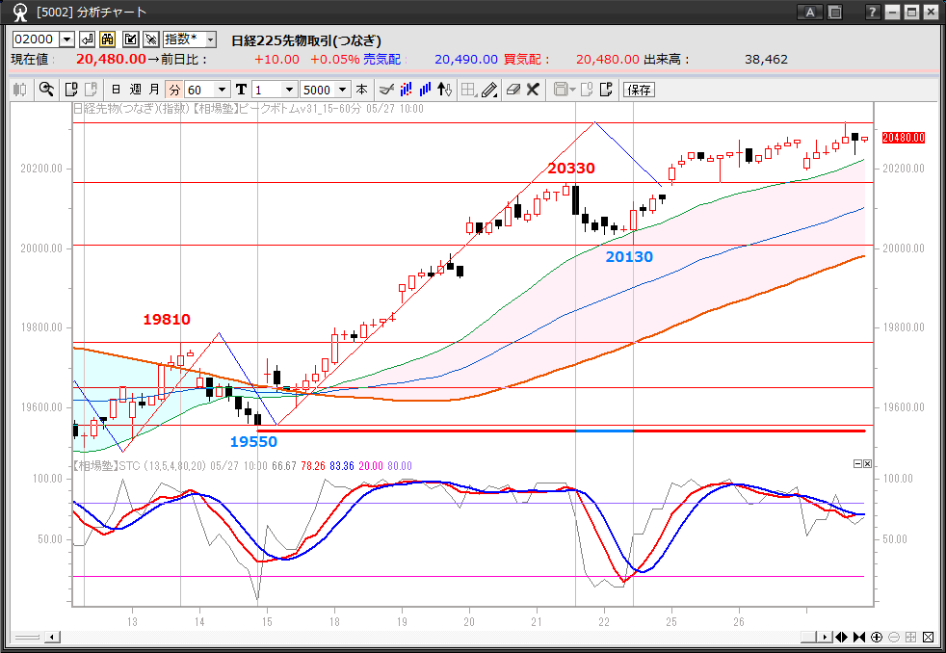
Task: Open the pencil drawing tool
Action: coord(488,90)
